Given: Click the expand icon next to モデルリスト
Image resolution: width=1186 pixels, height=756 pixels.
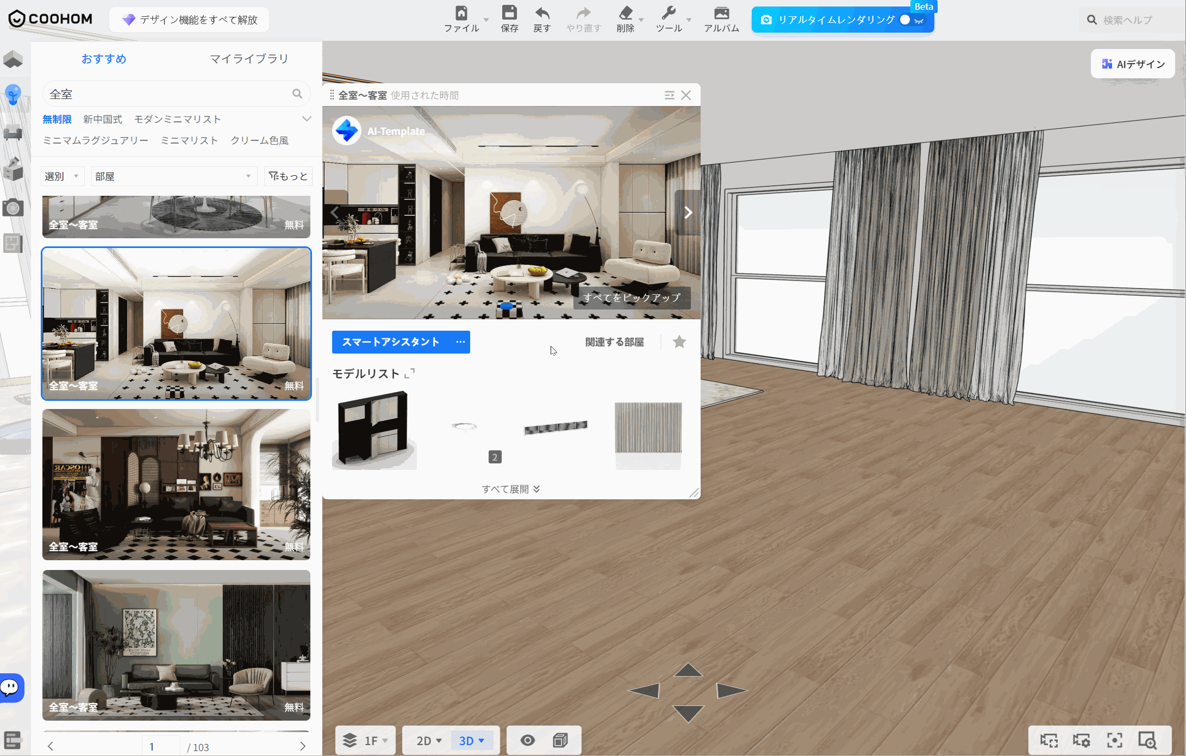Looking at the screenshot, I should (410, 373).
